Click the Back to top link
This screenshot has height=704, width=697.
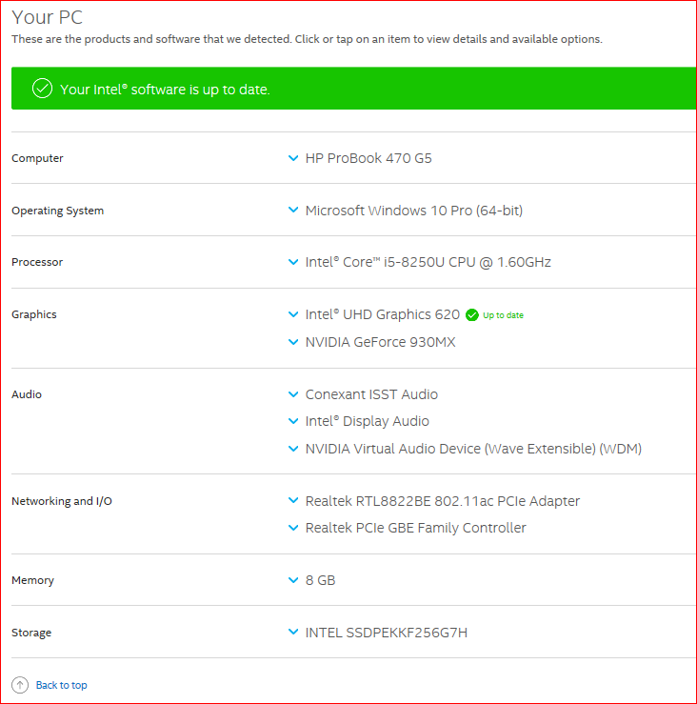coord(62,685)
